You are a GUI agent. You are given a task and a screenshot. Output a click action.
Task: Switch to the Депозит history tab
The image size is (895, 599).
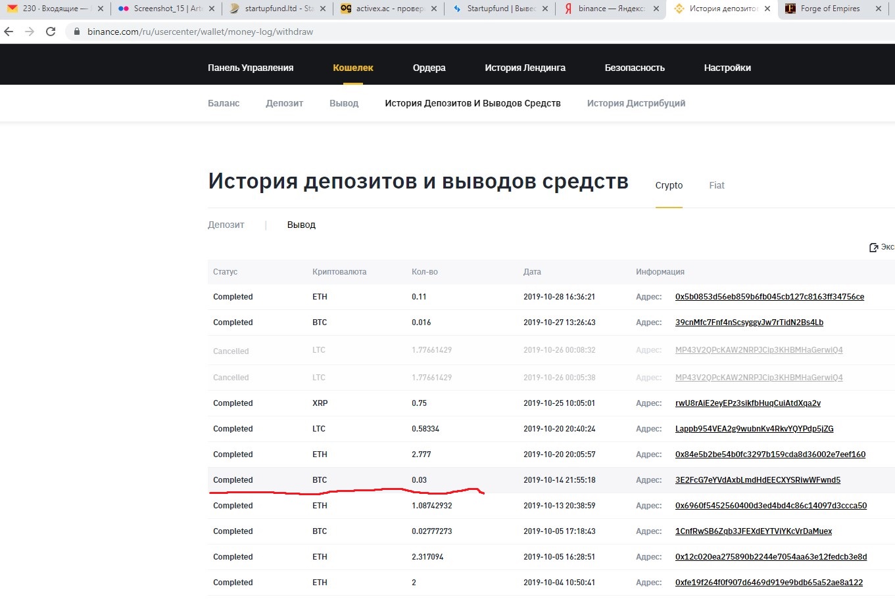(x=226, y=225)
